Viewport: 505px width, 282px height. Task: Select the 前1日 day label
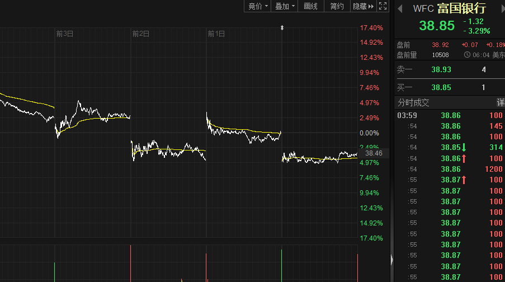(x=216, y=34)
